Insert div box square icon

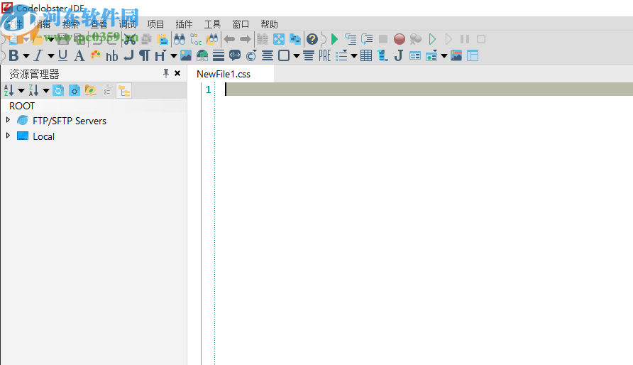tap(284, 55)
